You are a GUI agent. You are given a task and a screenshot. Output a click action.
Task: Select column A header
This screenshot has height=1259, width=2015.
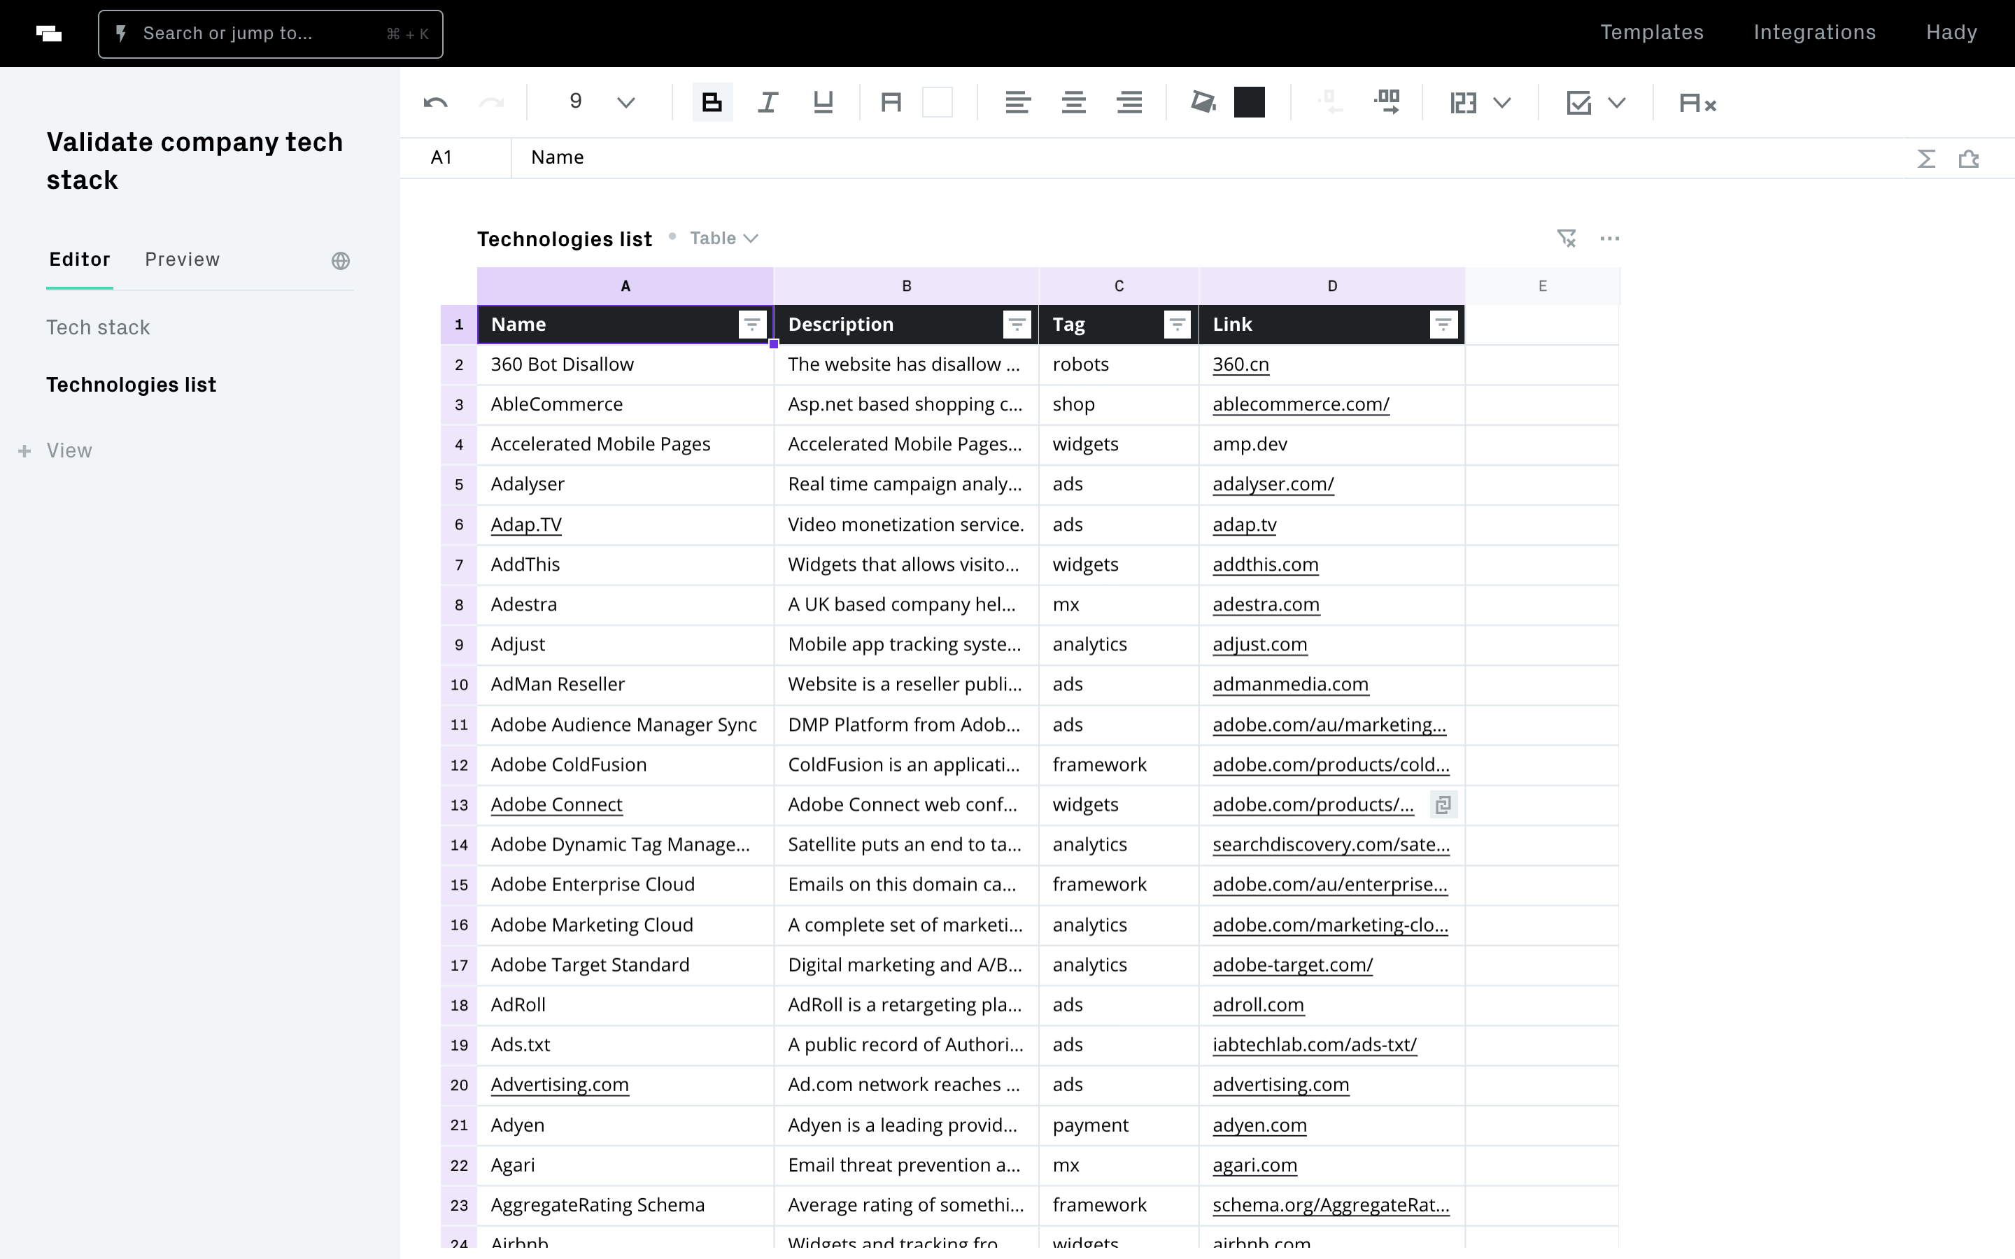click(625, 285)
